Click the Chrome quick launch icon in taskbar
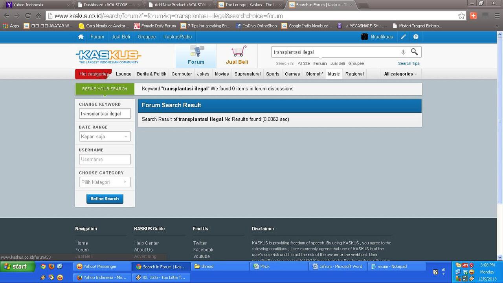The width and height of the screenshot is (503, 283). pyautogui.click(x=43, y=266)
